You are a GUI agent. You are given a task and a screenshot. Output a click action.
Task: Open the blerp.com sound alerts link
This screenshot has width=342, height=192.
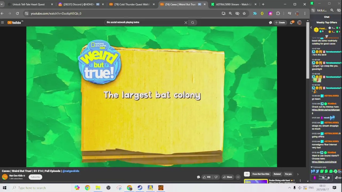pos(324,162)
